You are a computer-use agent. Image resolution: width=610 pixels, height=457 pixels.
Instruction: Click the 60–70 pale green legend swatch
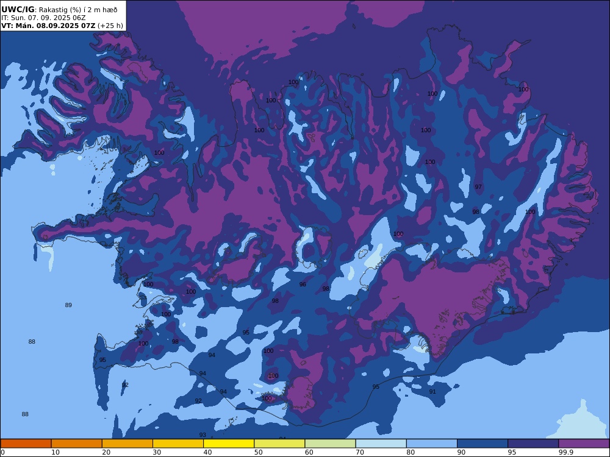tap(330, 444)
